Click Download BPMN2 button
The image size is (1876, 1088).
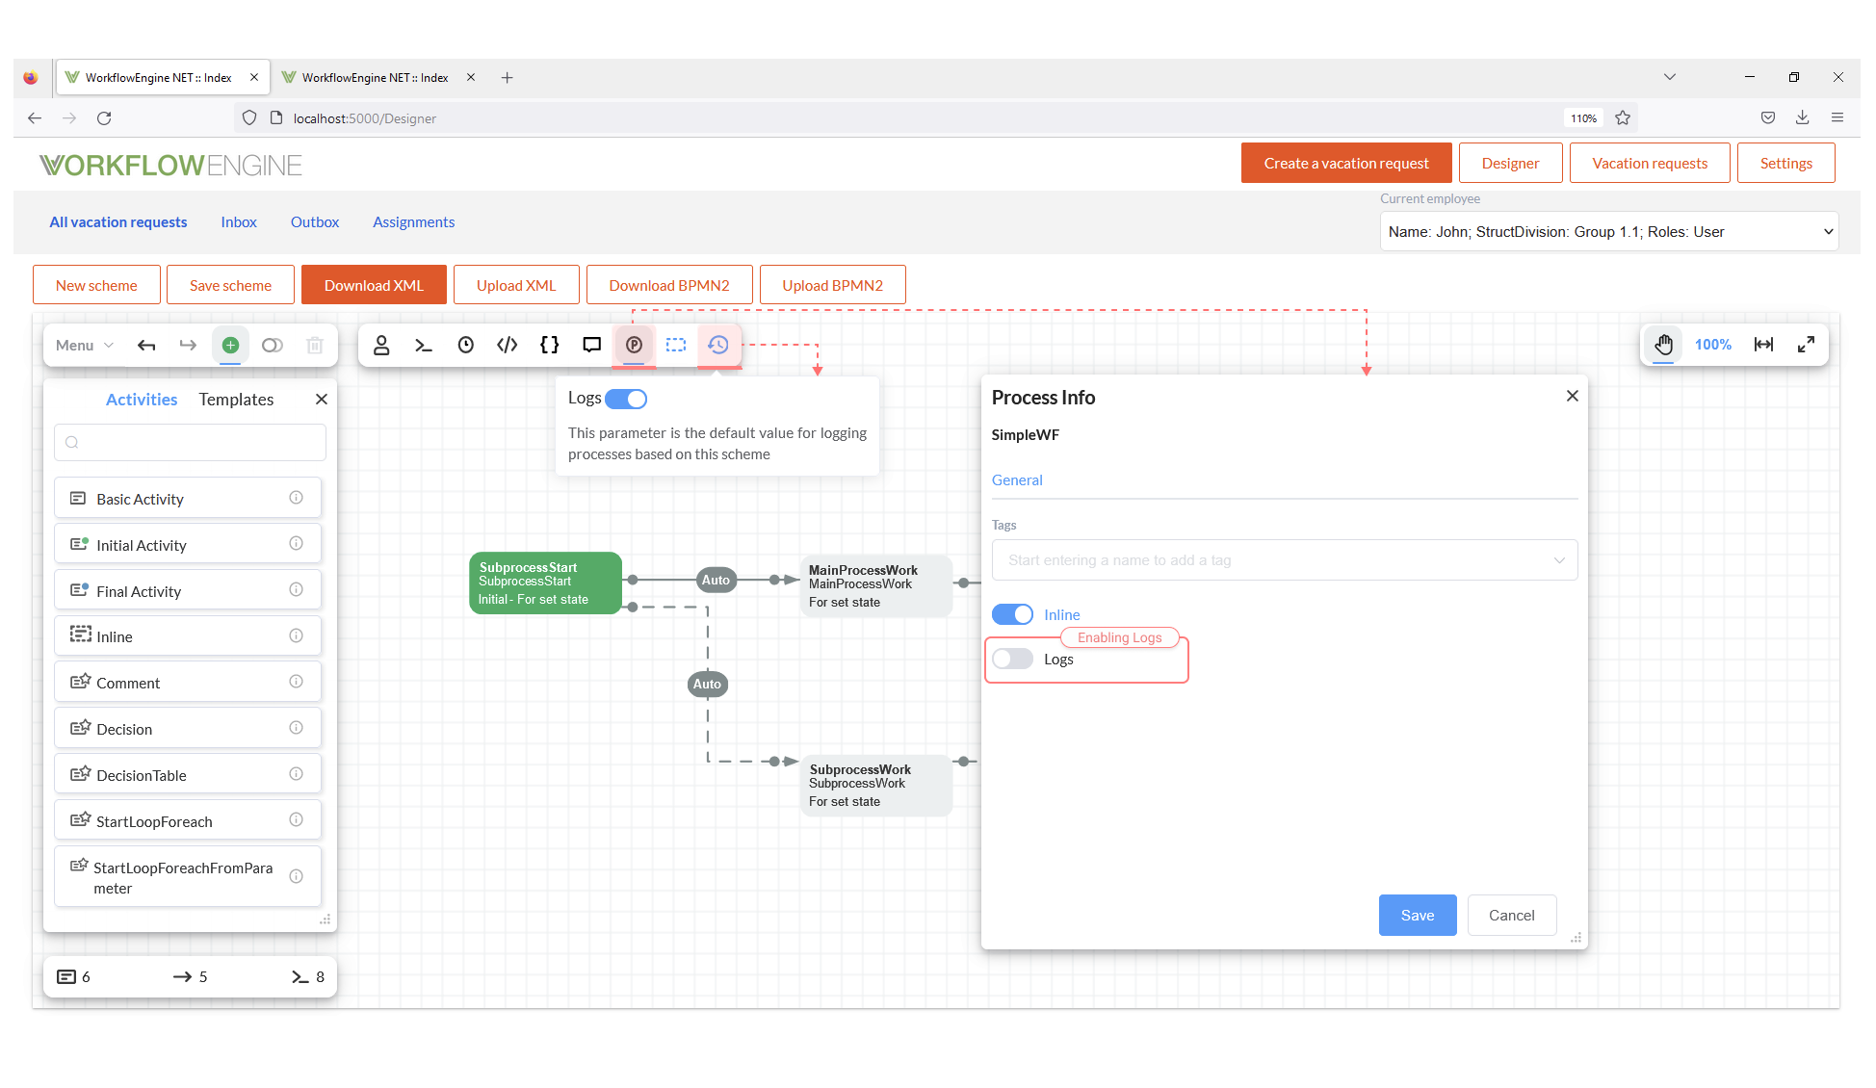pos(669,285)
